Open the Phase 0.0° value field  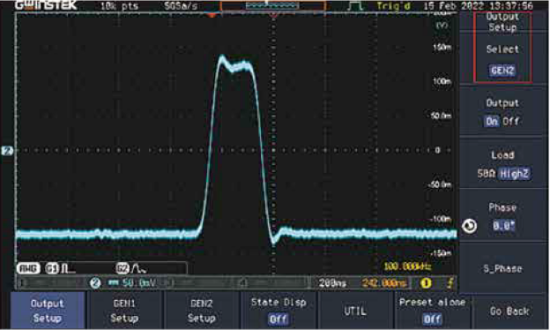pyautogui.click(x=503, y=225)
